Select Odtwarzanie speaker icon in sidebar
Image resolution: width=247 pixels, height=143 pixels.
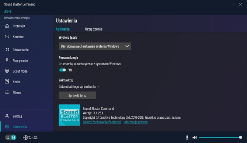point(7,50)
